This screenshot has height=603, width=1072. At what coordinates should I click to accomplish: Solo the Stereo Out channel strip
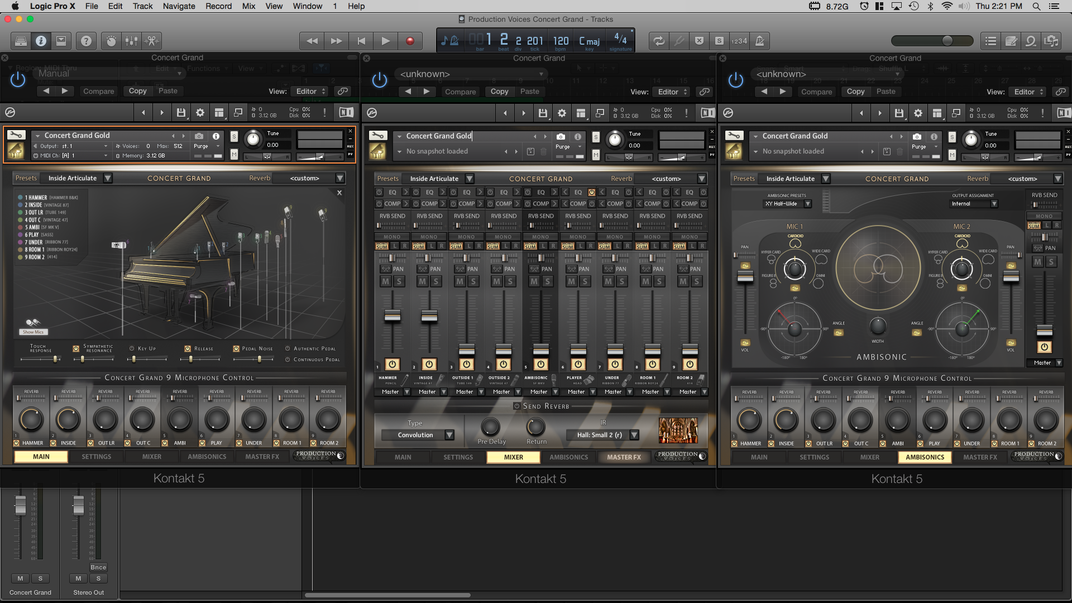coord(98,578)
